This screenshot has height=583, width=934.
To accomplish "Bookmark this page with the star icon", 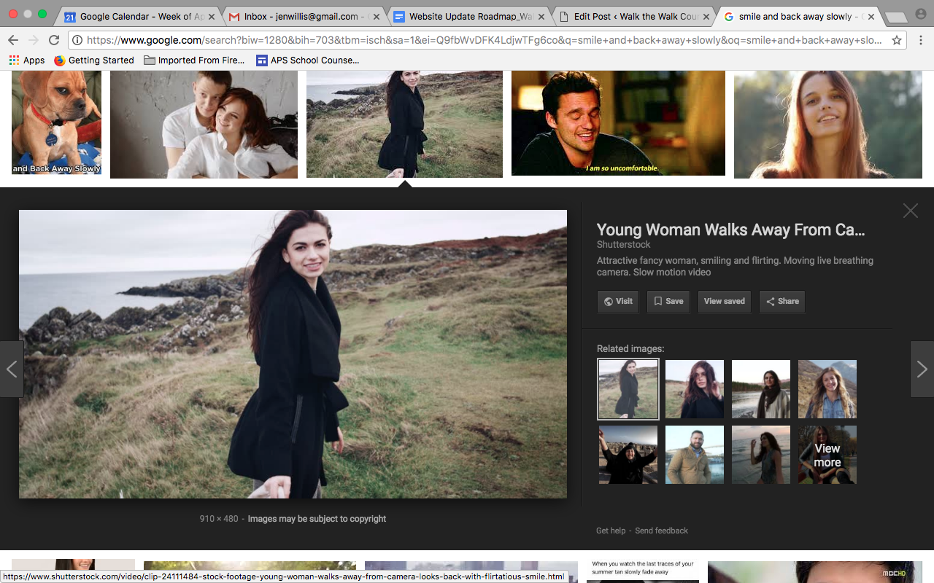I will [x=897, y=40].
